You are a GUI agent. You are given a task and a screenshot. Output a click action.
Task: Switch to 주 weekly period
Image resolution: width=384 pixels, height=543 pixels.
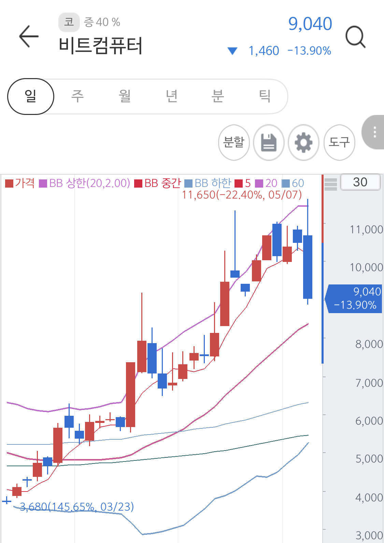tap(77, 96)
